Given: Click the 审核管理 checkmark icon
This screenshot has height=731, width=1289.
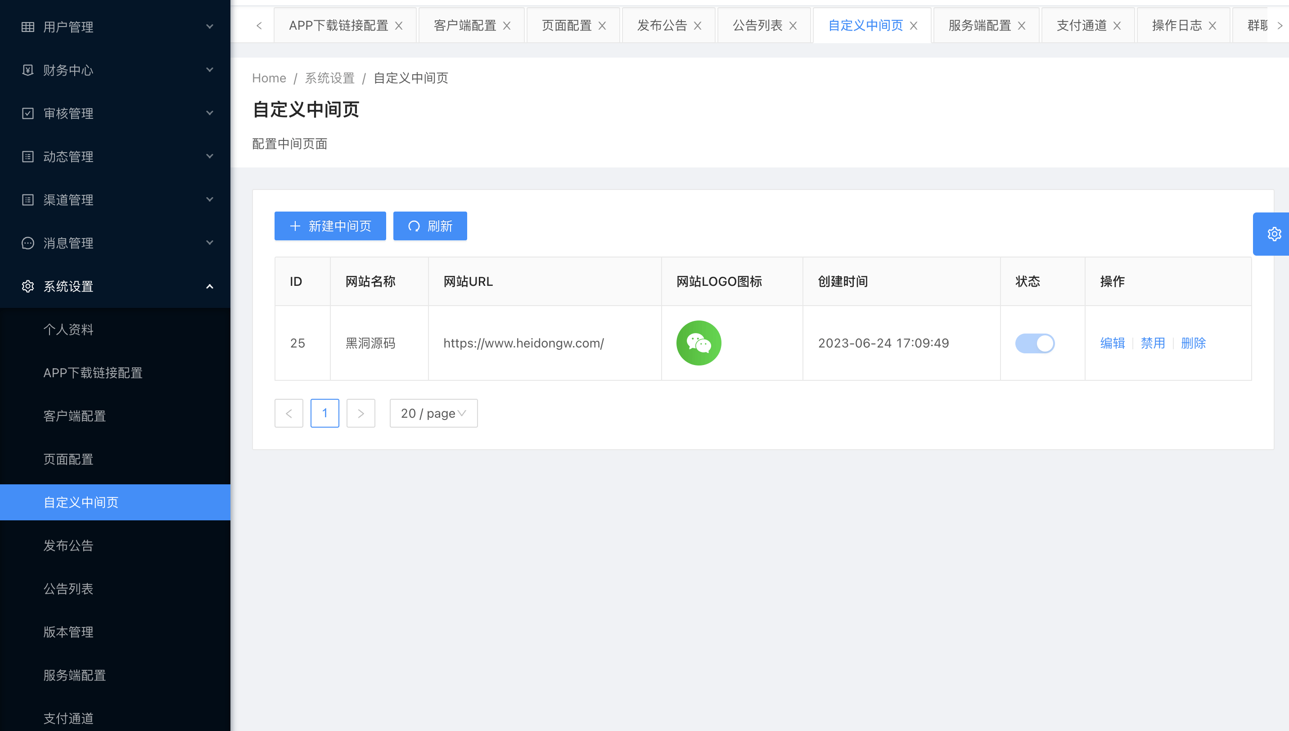Looking at the screenshot, I should [27, 113].
